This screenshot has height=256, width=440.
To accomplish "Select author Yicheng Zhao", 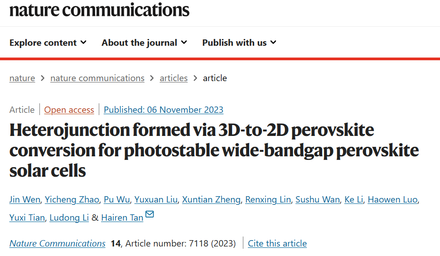I will [x=72, y=199].
